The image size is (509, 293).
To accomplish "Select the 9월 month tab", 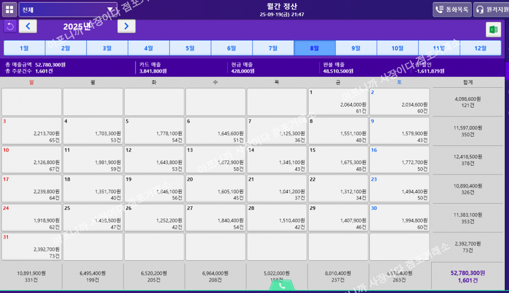I will 356,48.
